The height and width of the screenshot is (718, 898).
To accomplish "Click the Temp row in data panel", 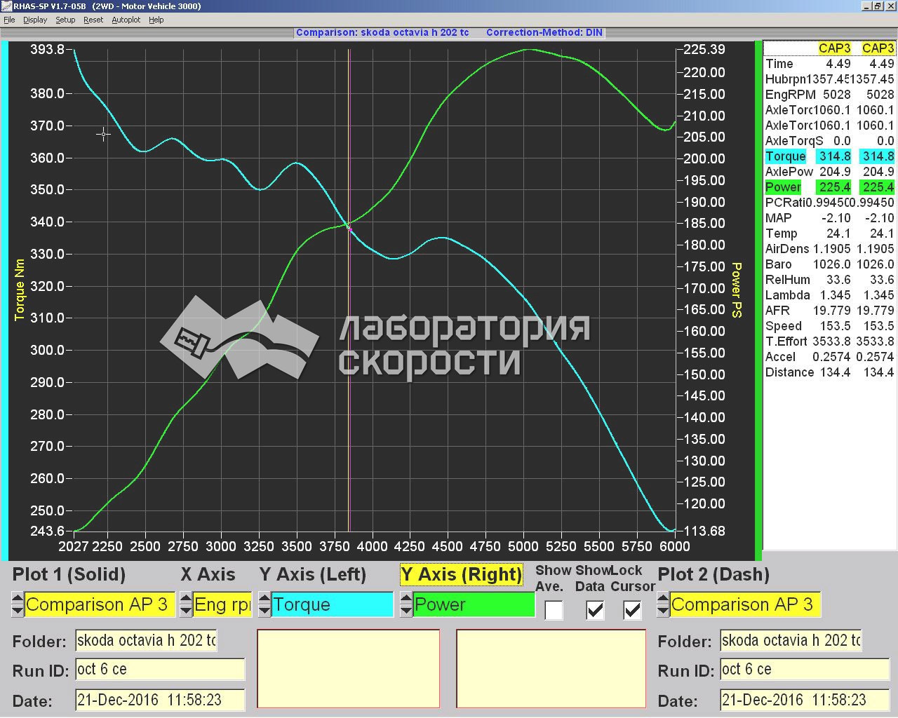I will tap(829, 233).
